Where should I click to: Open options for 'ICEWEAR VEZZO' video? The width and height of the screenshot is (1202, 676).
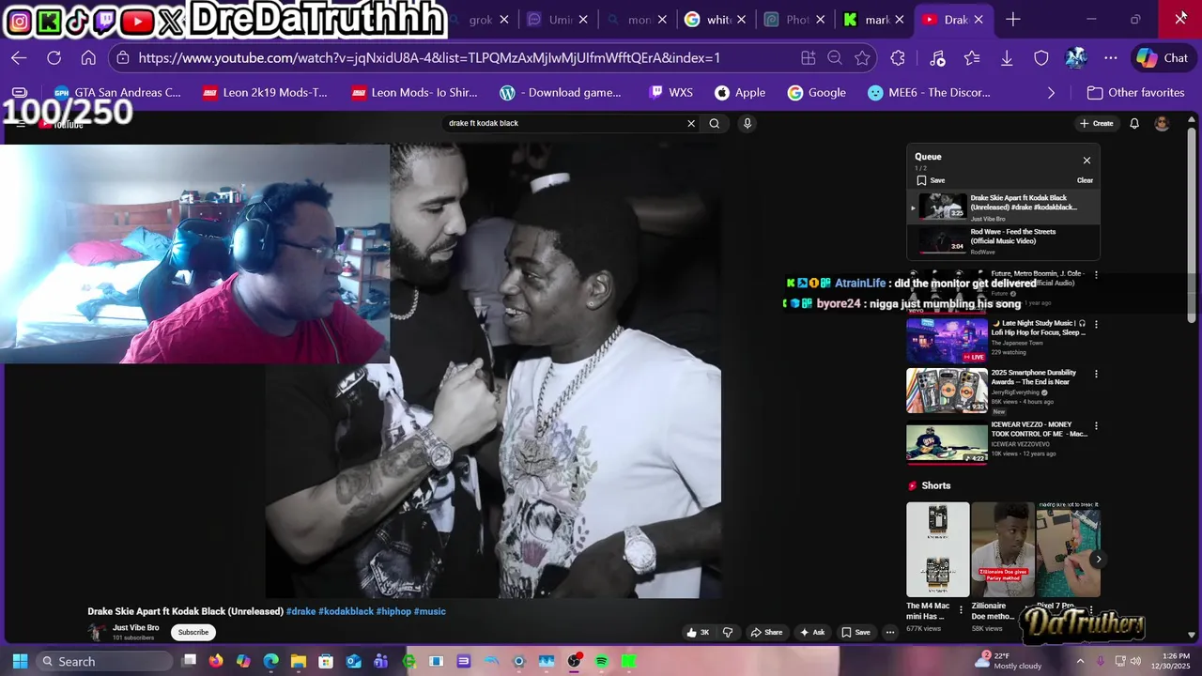(x=1096, y=425)
